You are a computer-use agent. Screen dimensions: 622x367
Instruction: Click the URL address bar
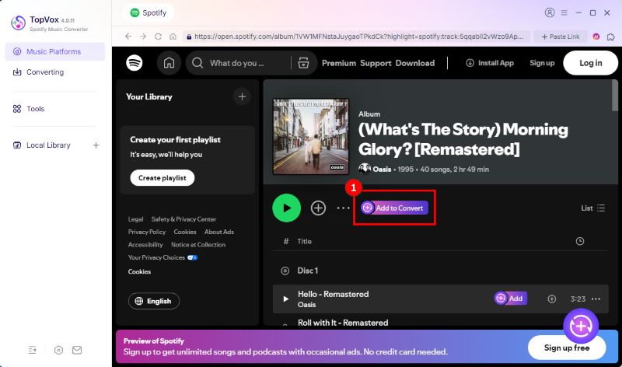356,37
